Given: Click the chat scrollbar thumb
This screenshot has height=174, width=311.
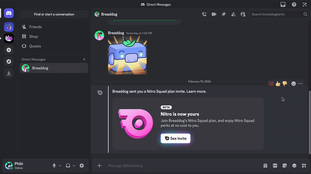Looking at the screenshot, I should click(309, 122).
